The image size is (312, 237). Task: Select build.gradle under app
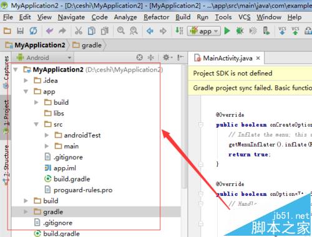click(x=67, y=179)
